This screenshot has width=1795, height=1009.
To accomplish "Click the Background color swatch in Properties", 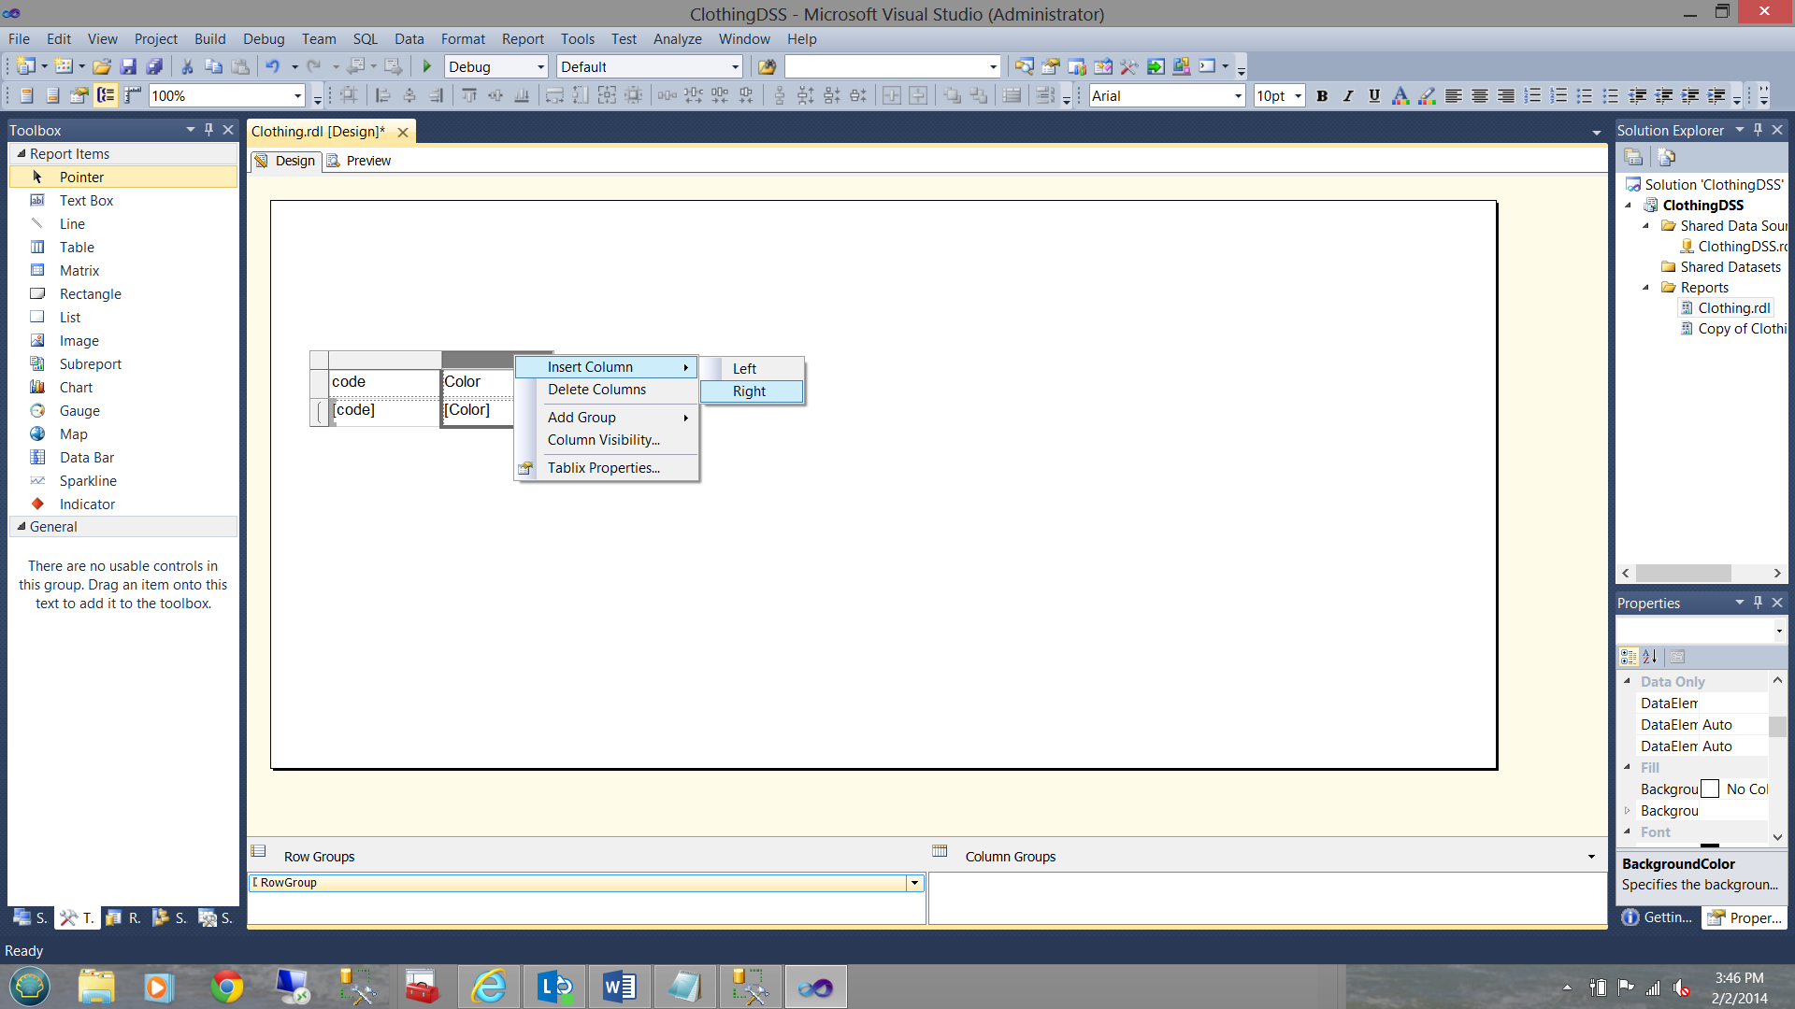I will point(1710,789).
